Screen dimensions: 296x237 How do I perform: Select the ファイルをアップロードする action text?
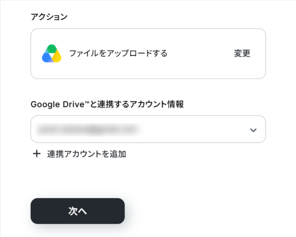click(118, 53)
